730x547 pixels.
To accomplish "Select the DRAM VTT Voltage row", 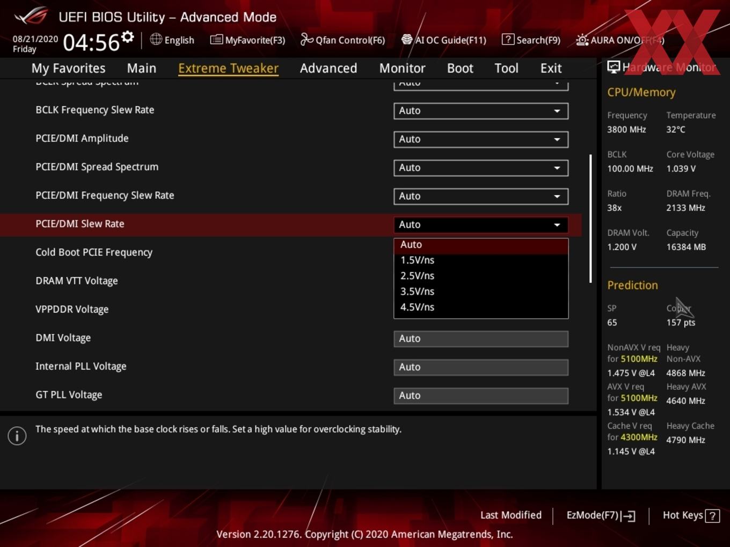I will tap(290, 281).
